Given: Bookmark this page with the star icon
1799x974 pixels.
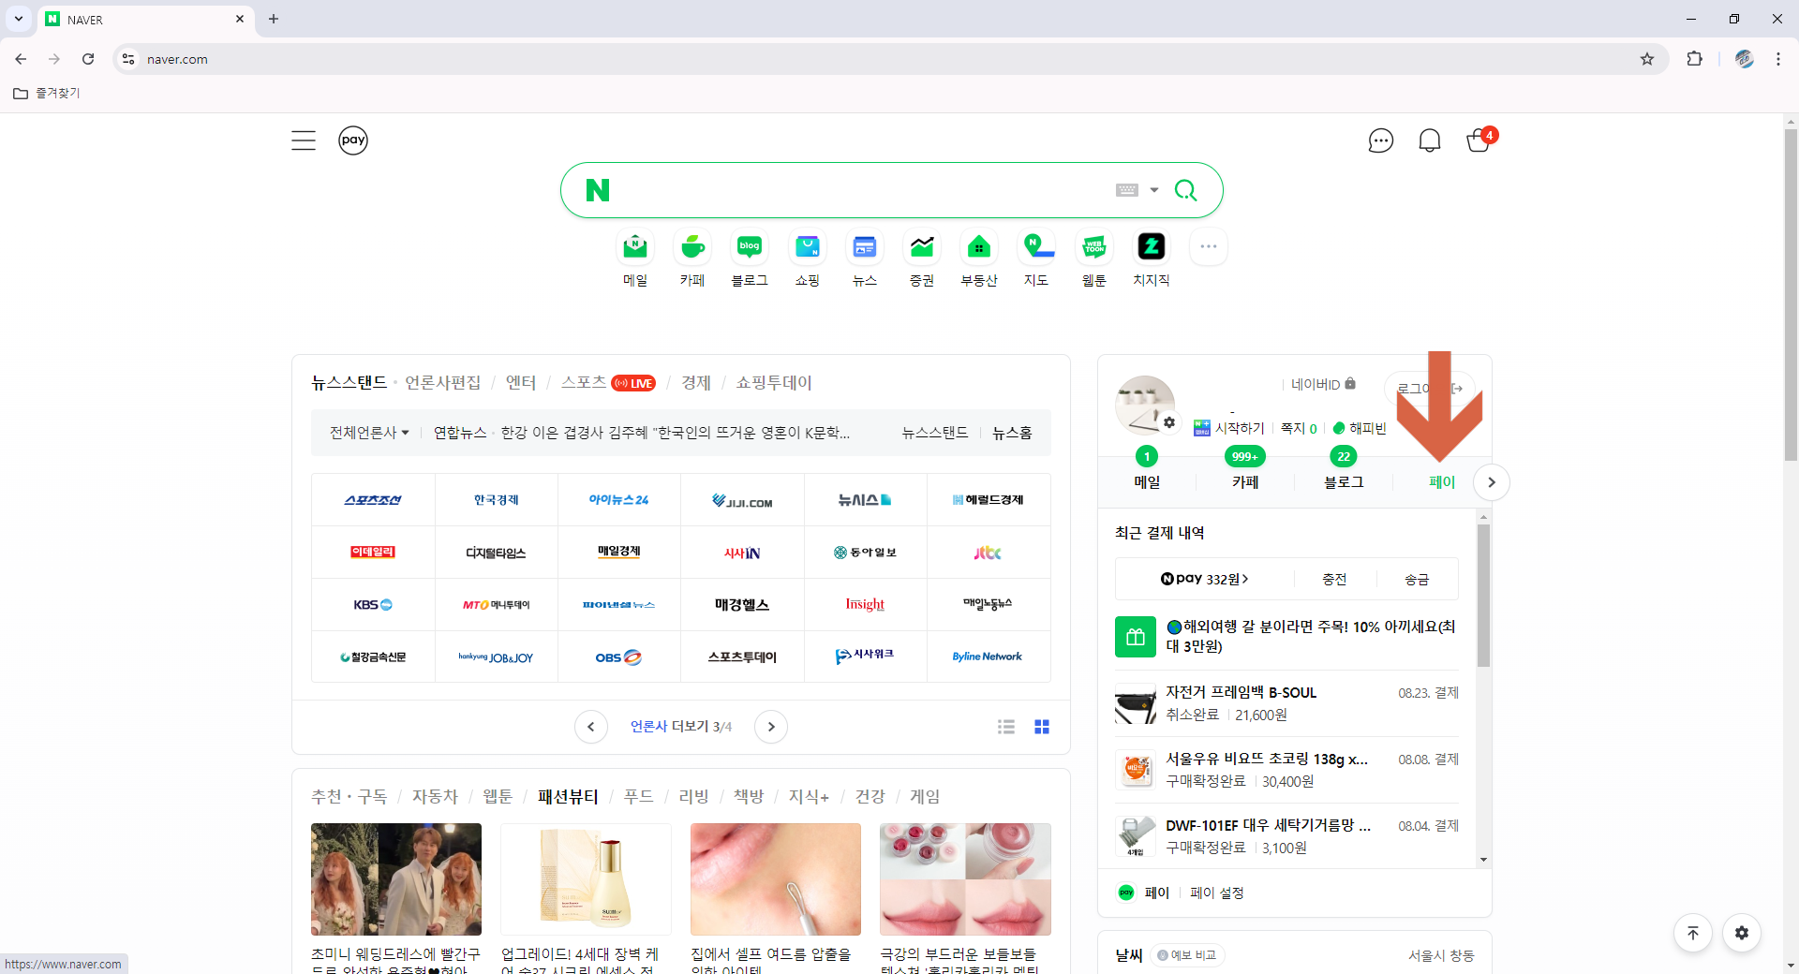Looking at the screenshot, I should [x=1647, y=59].
